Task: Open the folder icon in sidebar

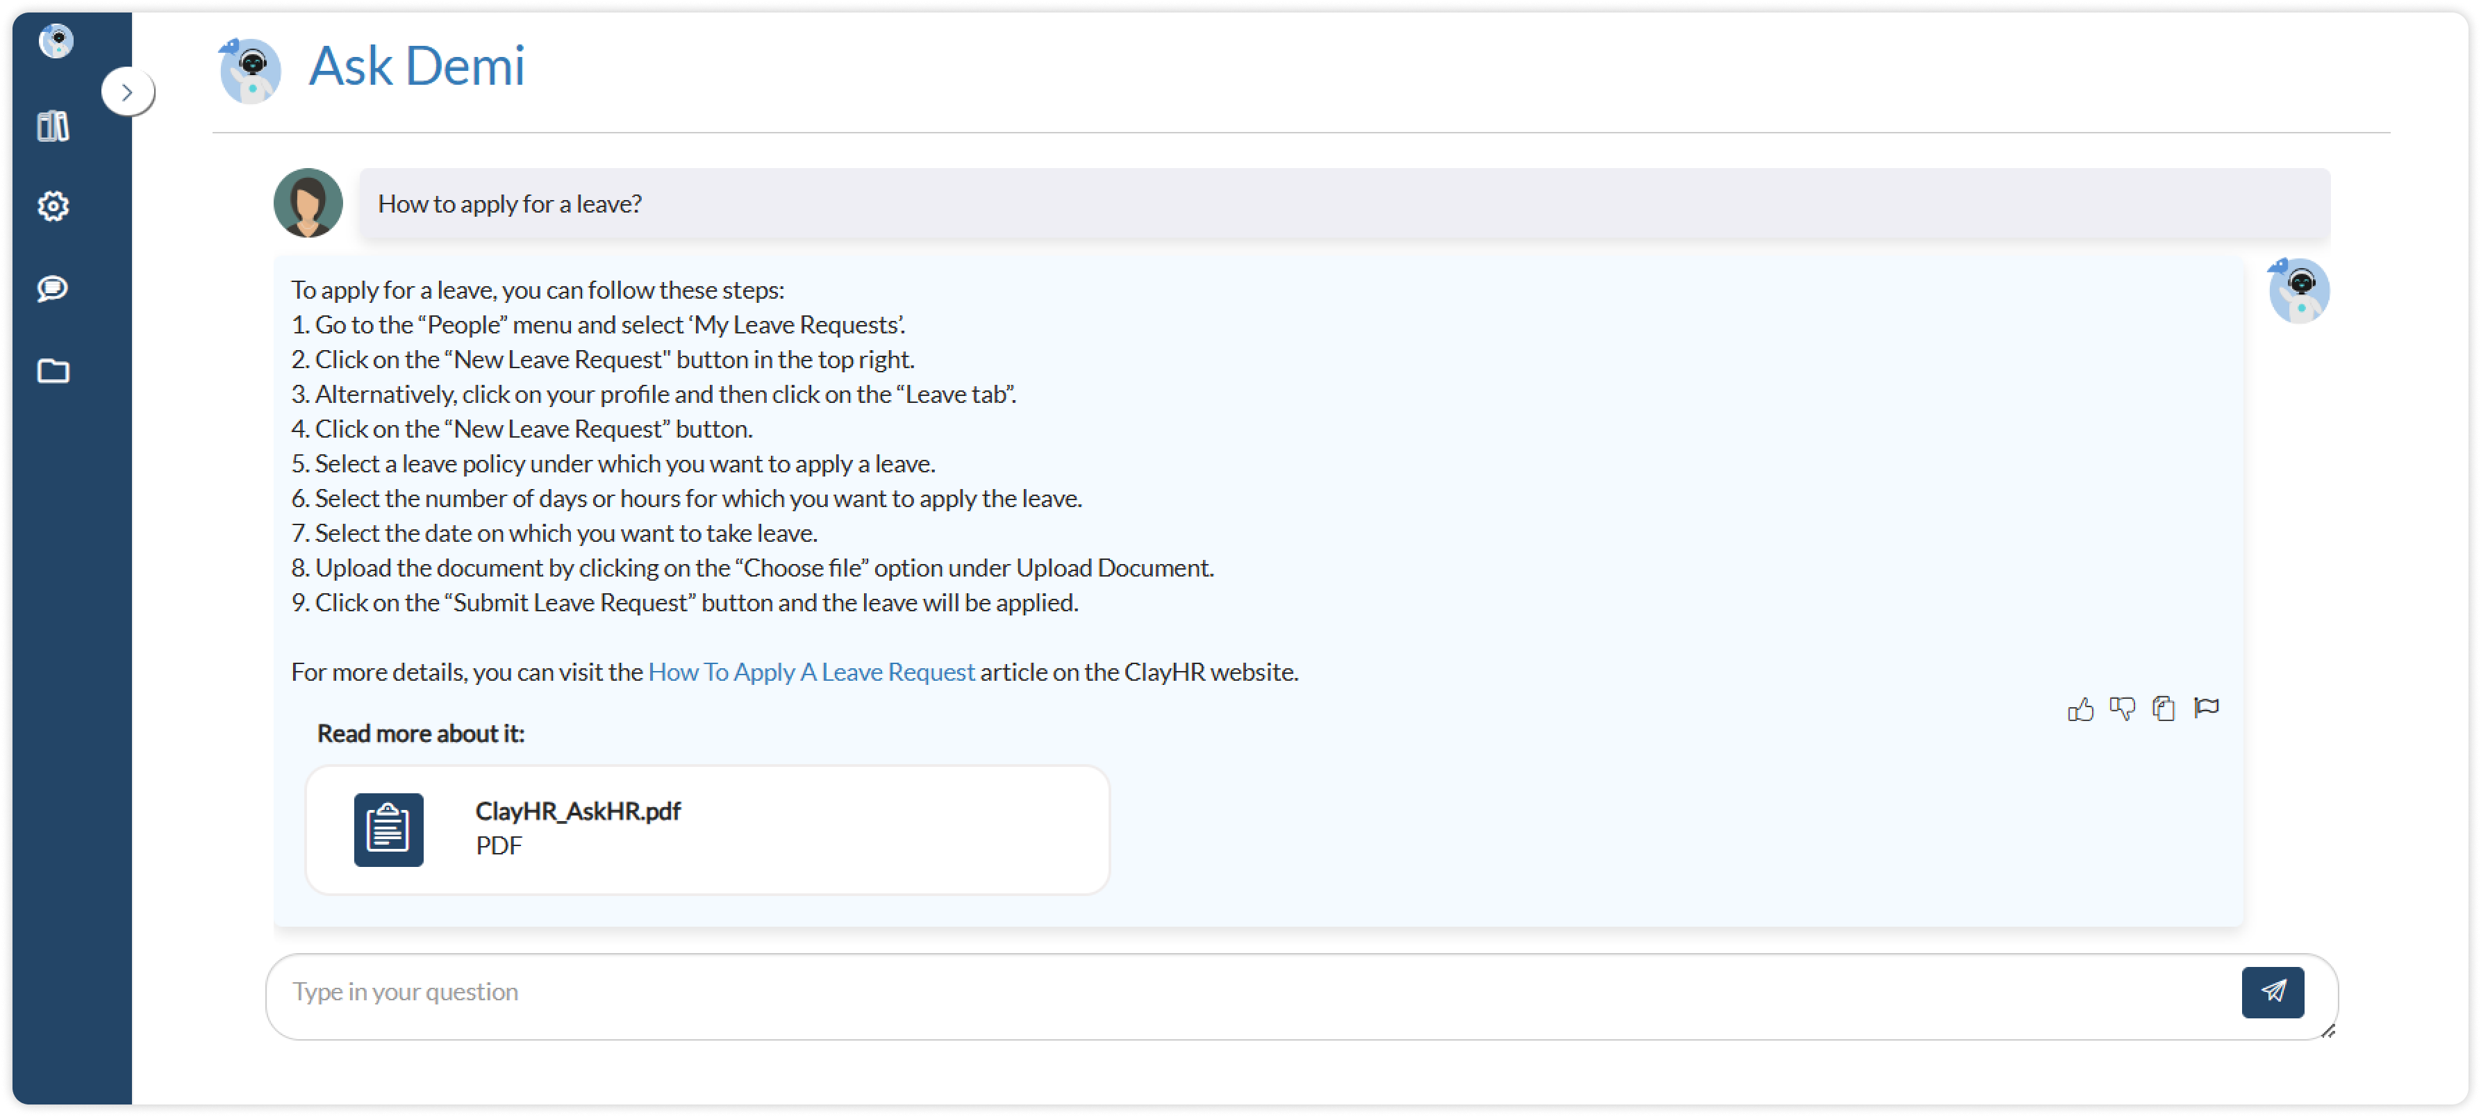Action: pos(53,371)
